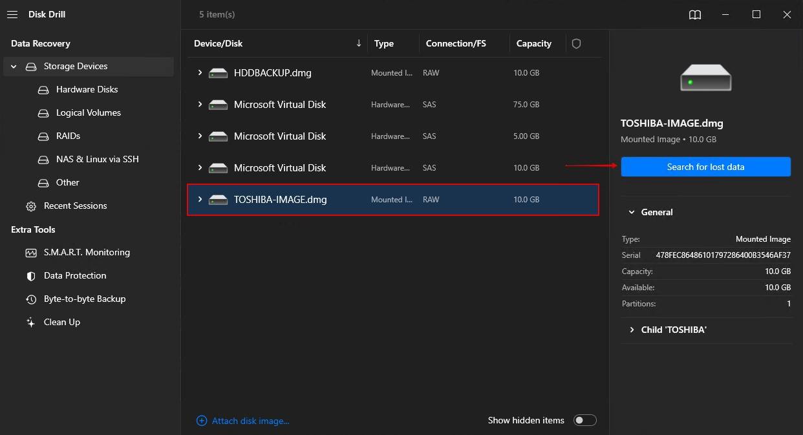
Task: Sort by Connection/FS column header
Action: pyautogui.click(x=456, y=43)
